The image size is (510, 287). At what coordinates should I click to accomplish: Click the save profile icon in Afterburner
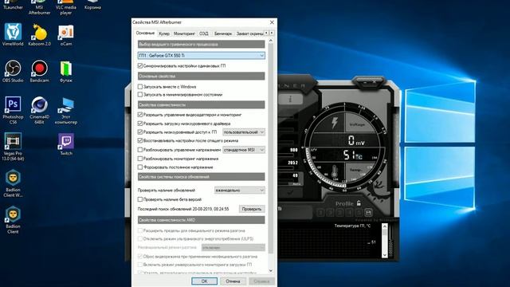pyautogui.click(x=368, y=213)
